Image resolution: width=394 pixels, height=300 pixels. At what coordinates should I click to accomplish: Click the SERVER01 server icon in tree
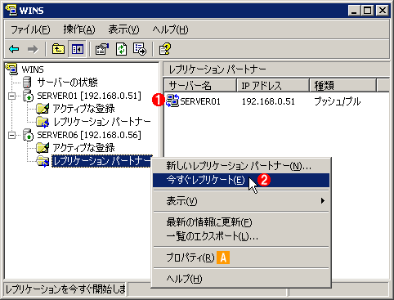(28, 96)
